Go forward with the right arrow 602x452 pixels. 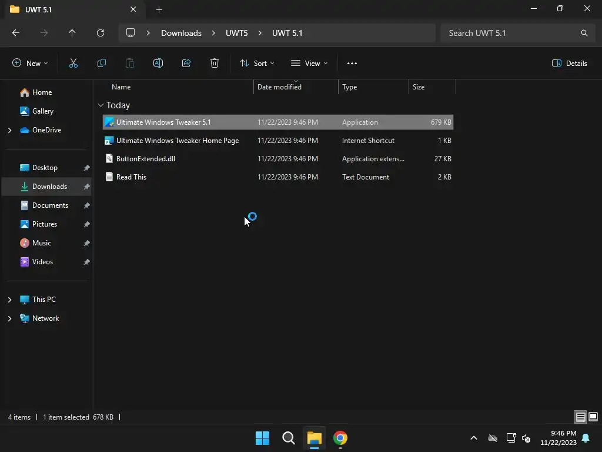[x=44, y=33]
